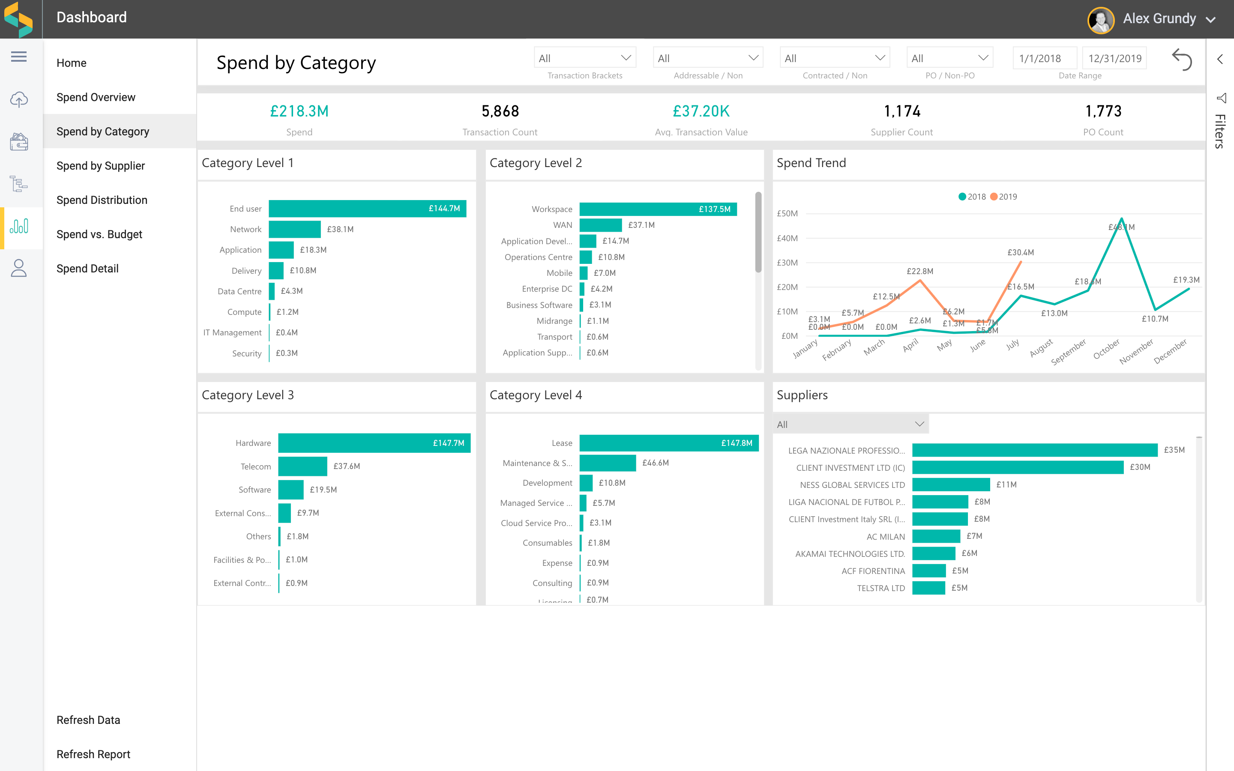This screenshot has width=1234, height=771.
Task: Select the Lease bar in Level 4
Action: click(669, 442)
